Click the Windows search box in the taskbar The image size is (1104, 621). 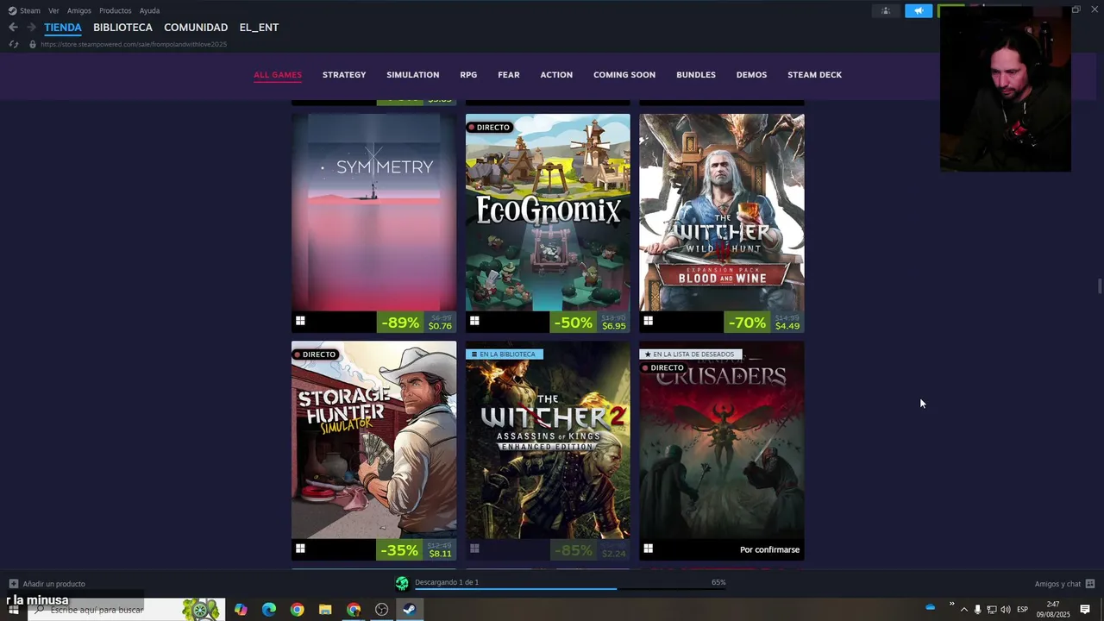pyautogui.click(x=127, y=610)
